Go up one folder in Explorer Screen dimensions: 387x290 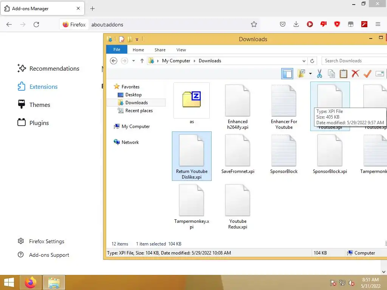(142, 61)
